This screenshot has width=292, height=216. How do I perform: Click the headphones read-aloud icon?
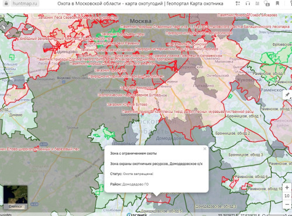coord(248,4)
